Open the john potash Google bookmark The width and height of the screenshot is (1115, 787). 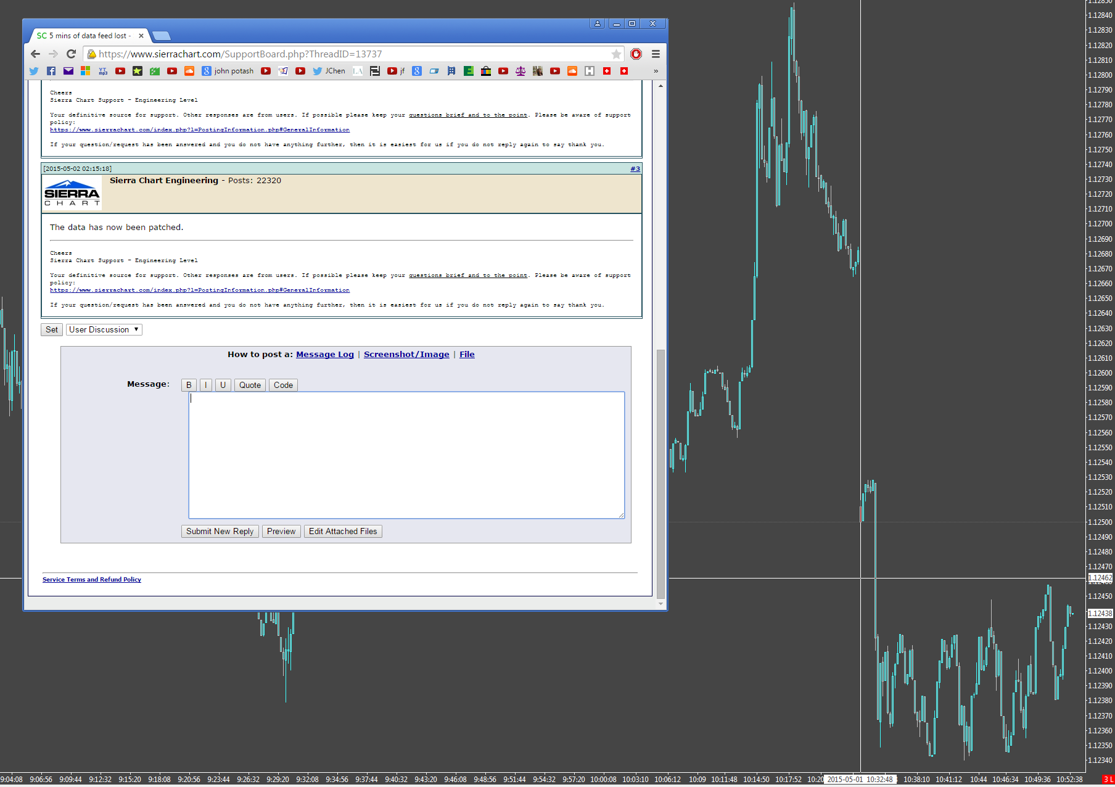[228, 71]
